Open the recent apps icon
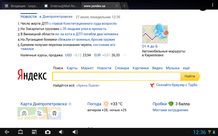The height and width of the screenshot is (136, 218). (34, 132)
